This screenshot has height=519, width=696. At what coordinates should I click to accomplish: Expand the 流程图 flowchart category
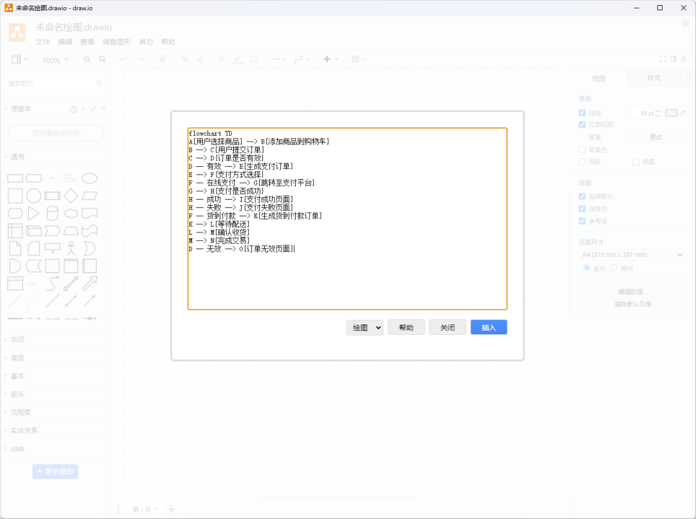(21, 412)
